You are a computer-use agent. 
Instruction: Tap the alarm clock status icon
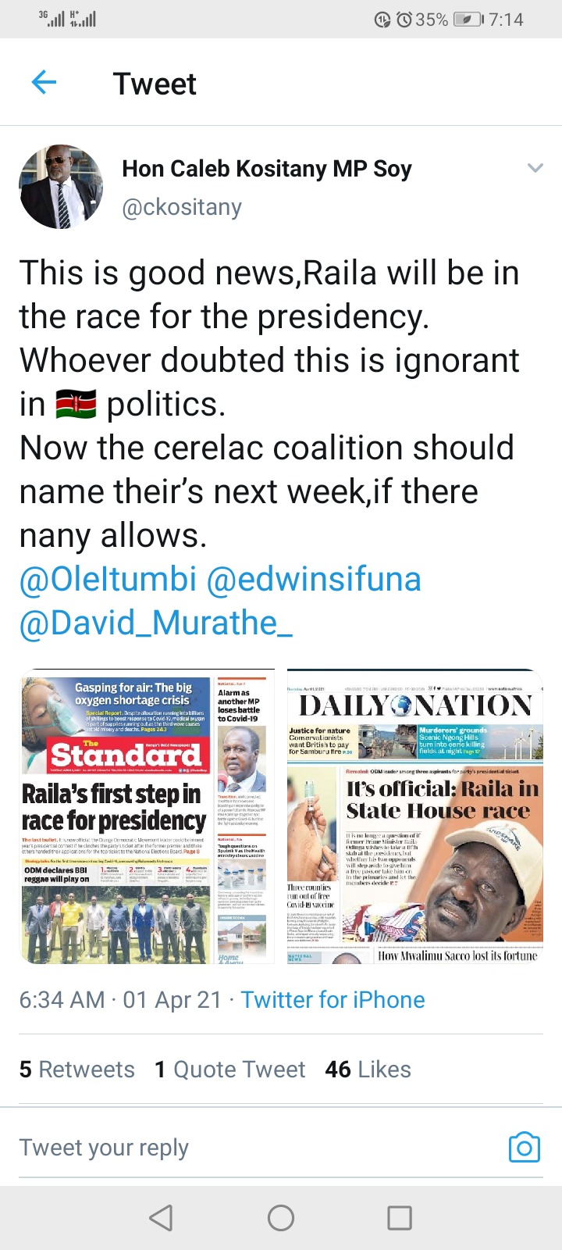[x=404, y=20]
